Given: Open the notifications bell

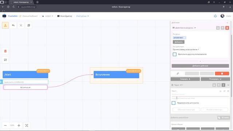Looking at the screenshot, I should [215, 16].
